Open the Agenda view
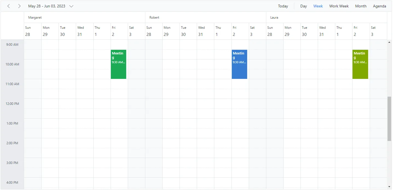 379,6
